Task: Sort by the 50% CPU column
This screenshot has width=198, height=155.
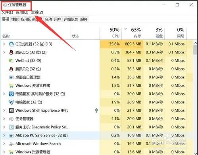Action: pyautogui.click(x=111, y=33)
